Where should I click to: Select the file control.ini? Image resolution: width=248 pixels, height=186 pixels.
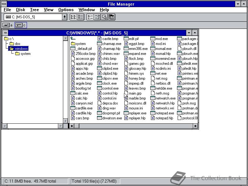[x=107, y=98]
